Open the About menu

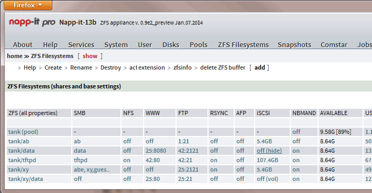click(23, 45)
